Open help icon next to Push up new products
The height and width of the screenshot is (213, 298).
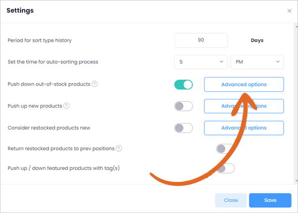[66, 106]
